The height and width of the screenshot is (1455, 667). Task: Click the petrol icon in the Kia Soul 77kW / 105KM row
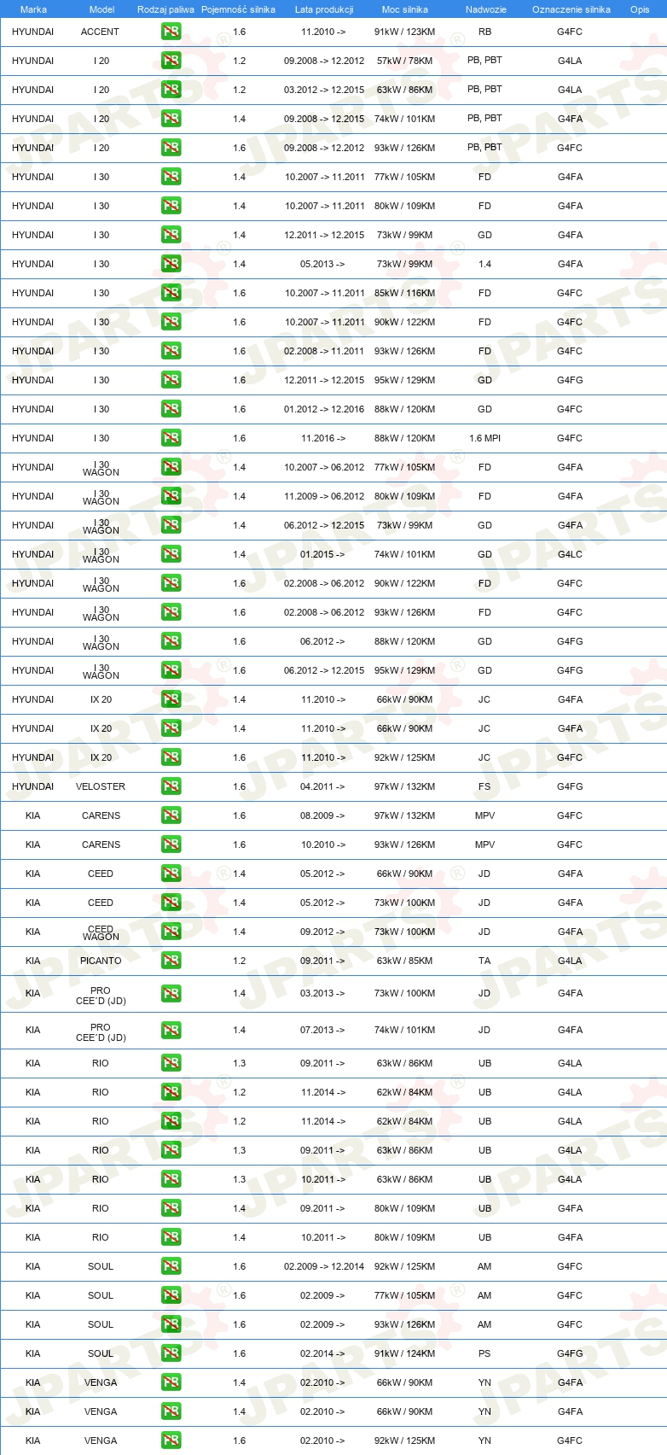[171, 1295]
